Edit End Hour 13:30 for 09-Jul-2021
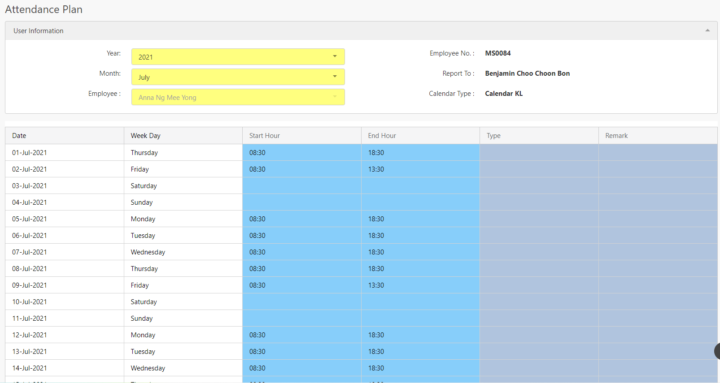This screenshot has width=720, height=383. coord(420,285)
